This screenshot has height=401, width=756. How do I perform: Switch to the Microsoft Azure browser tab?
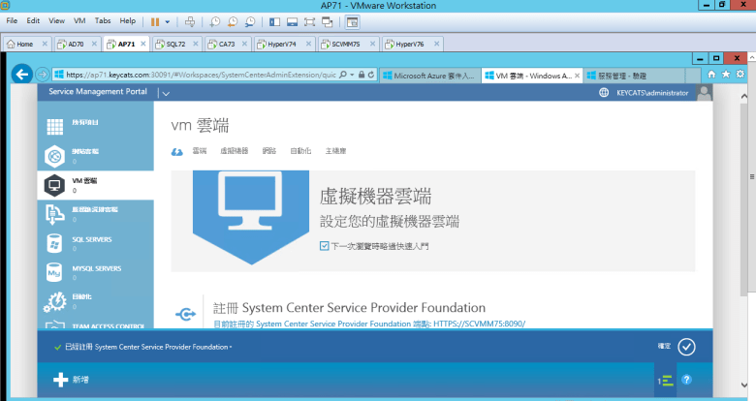(426, 76)
